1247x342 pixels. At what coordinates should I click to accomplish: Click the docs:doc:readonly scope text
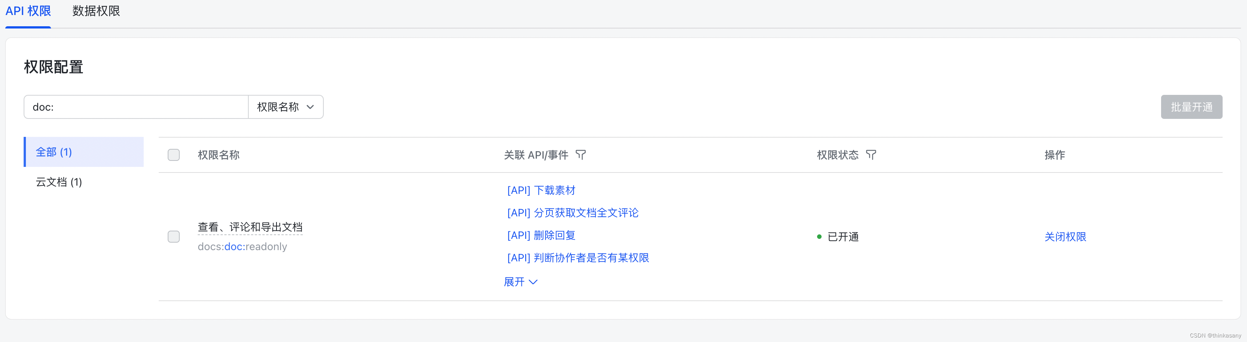[x=242, y=247]
